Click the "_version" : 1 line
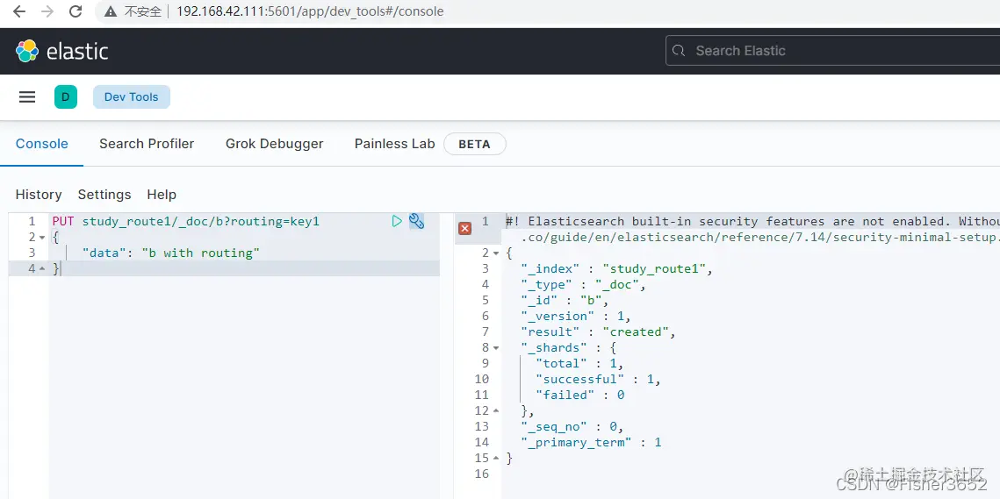This screenshot has width=1000, height=499. pos(575,316)
